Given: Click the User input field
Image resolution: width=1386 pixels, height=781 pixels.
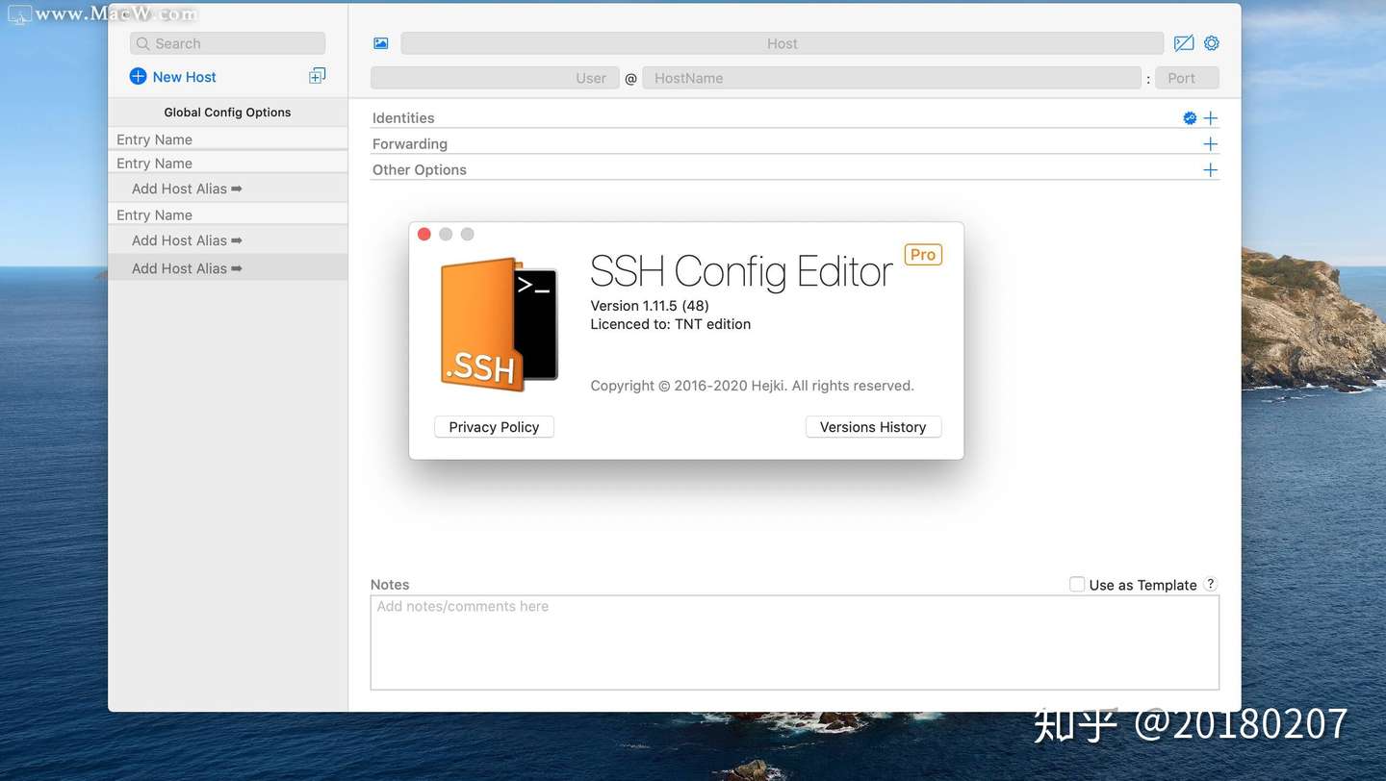Looking at the screenshot, I should tap(495, 78).
